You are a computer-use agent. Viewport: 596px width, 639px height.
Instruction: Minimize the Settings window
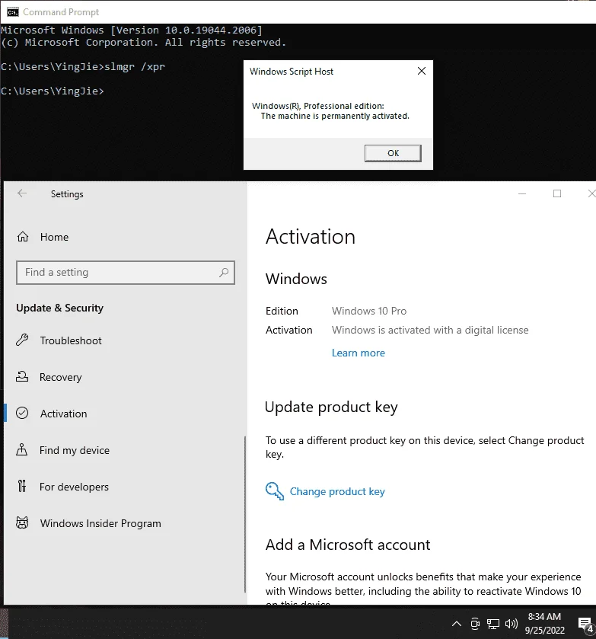click(522, 193)
